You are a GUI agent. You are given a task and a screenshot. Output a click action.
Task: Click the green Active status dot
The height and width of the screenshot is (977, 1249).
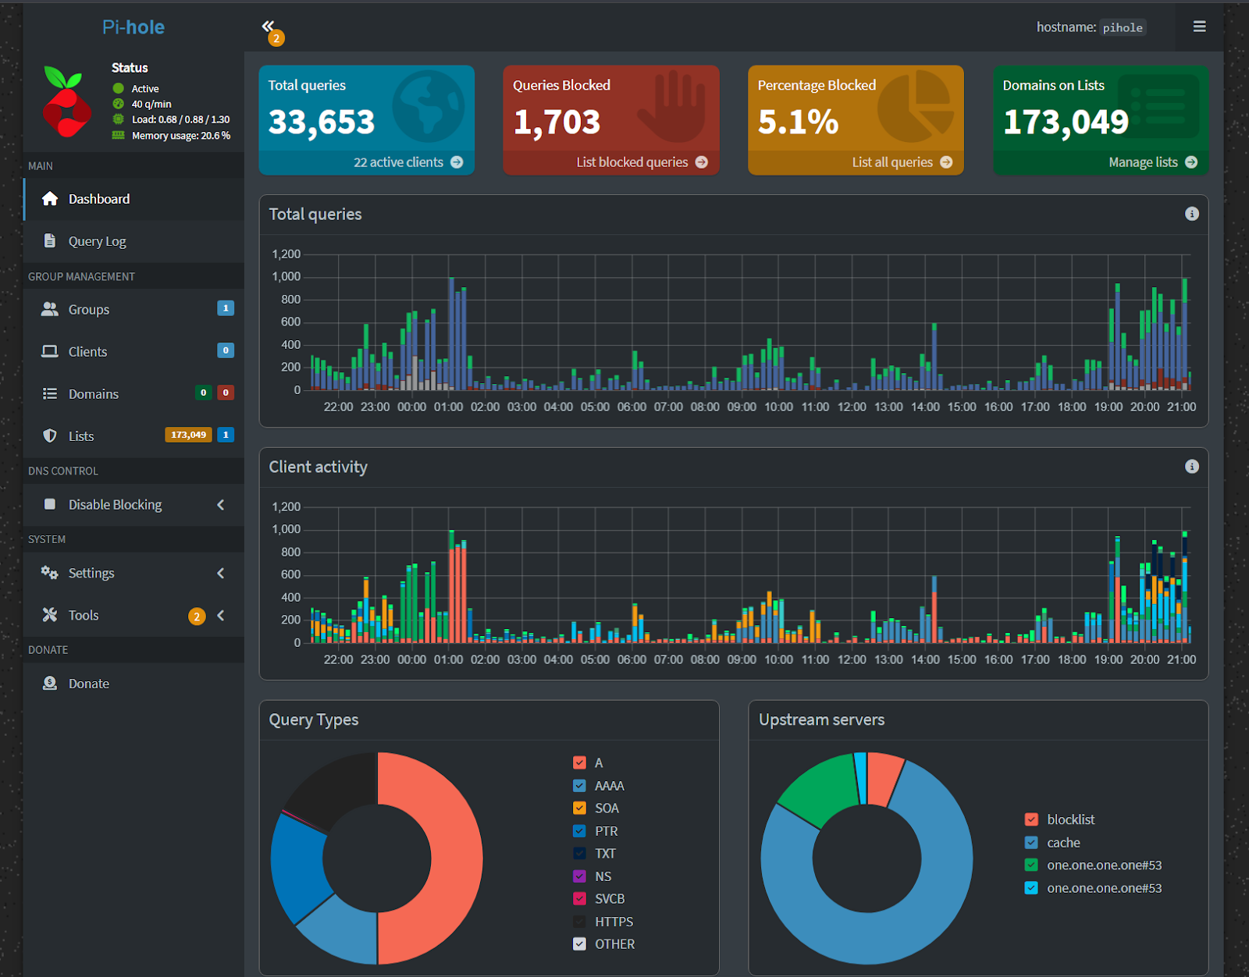tap(119, 88)
